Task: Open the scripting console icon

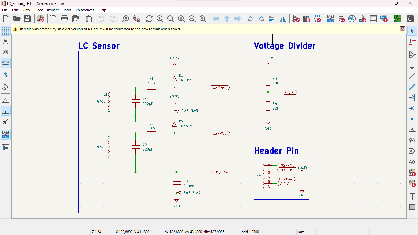Action: coord(410,19)
